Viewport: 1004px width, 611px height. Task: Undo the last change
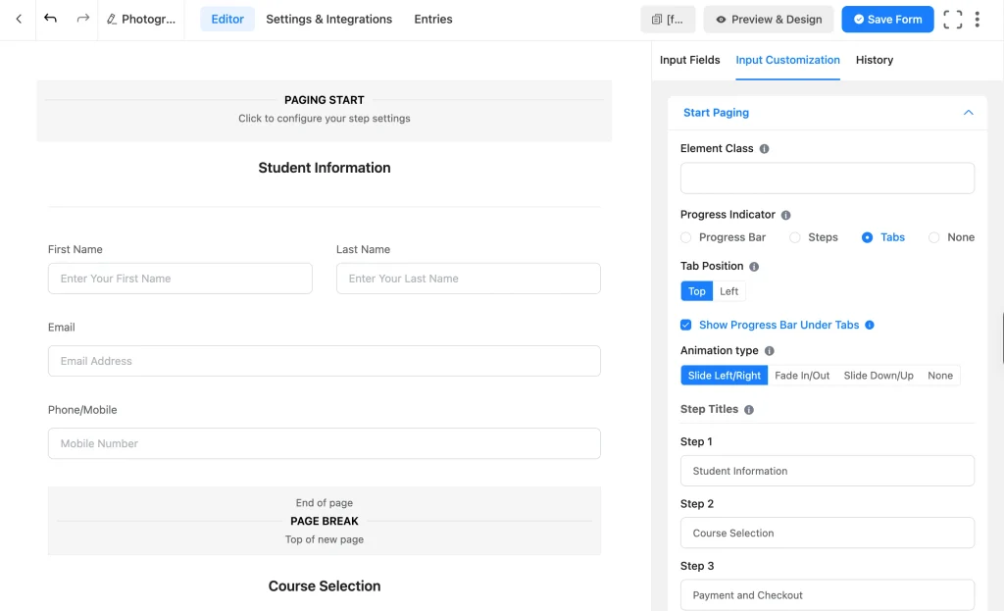pos(50,19)
